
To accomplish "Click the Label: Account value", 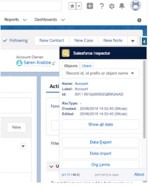I will tap(81, 89).
